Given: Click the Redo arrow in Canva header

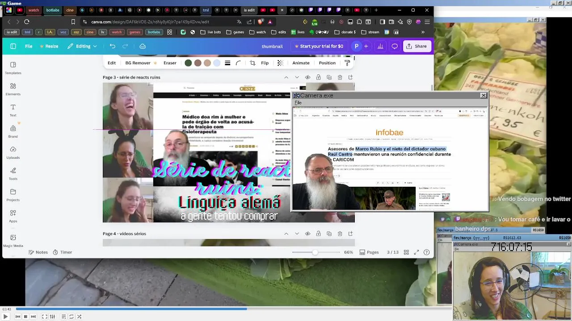Looking at the screenshot, I should click(125, 46).
